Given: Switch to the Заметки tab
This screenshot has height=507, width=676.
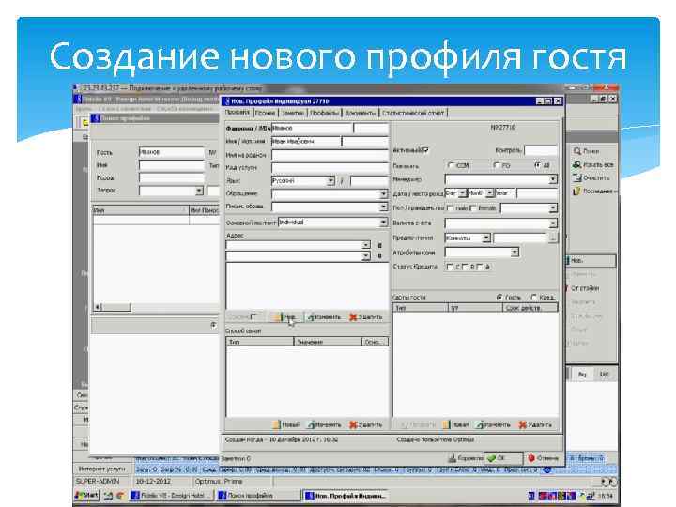Looking at the screenshot, I should pyautogui.click(x=293, y=113).
